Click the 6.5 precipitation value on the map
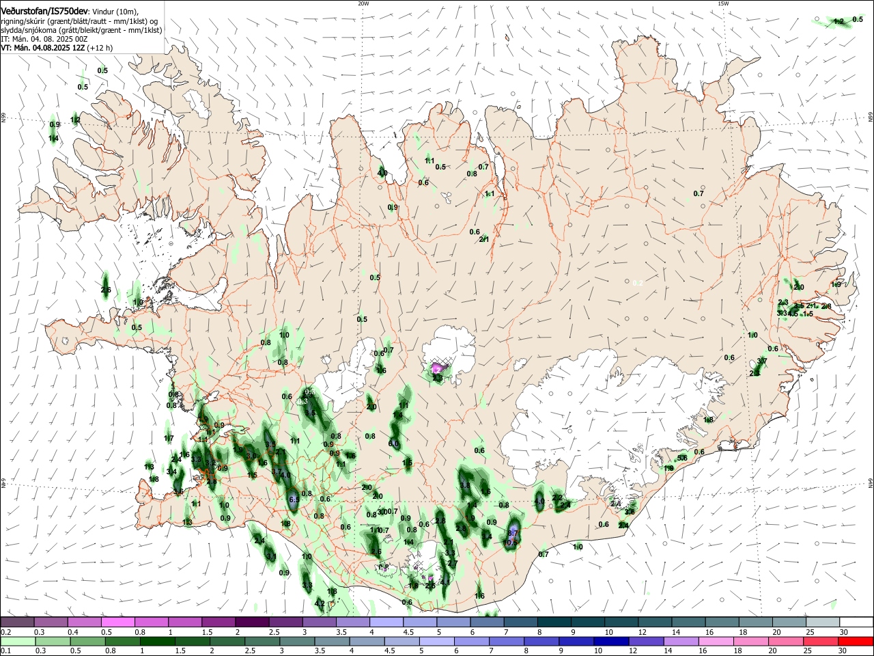Screen dimensions: 874x656 (294, 500)
